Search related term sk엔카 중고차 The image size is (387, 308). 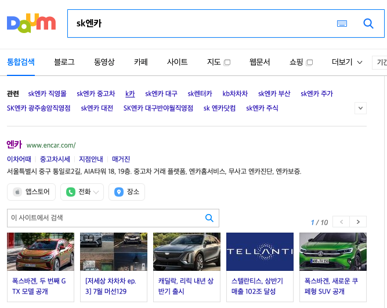[x=96, y=94]
